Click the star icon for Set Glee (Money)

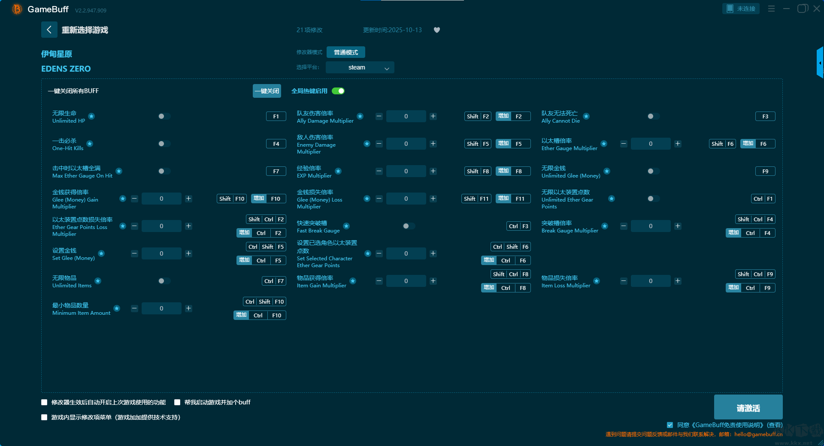[x=101, y=253]
